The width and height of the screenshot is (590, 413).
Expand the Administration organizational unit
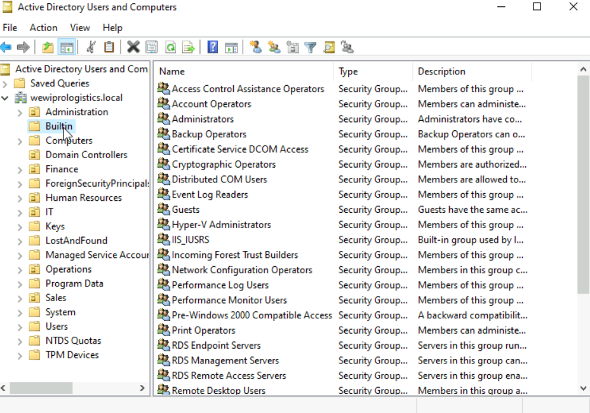click(20, 112)
